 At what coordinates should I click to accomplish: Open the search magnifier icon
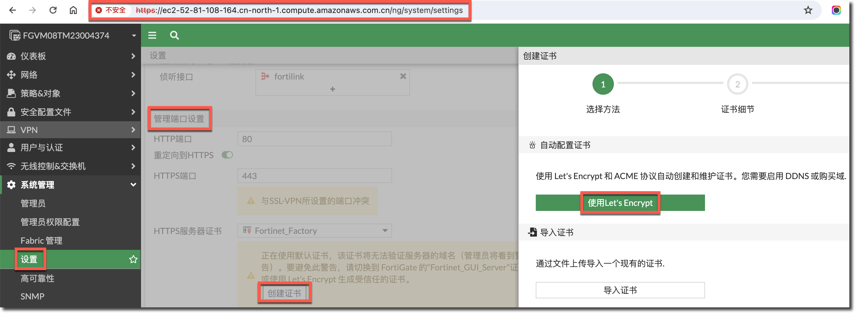(x=174, y=35)
